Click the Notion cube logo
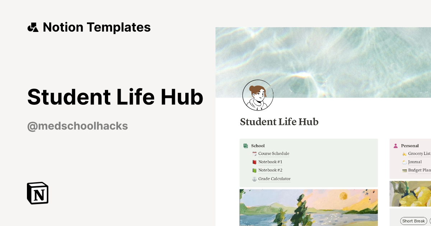The height and width of the screenshot is (226, 431). (38, 193)
